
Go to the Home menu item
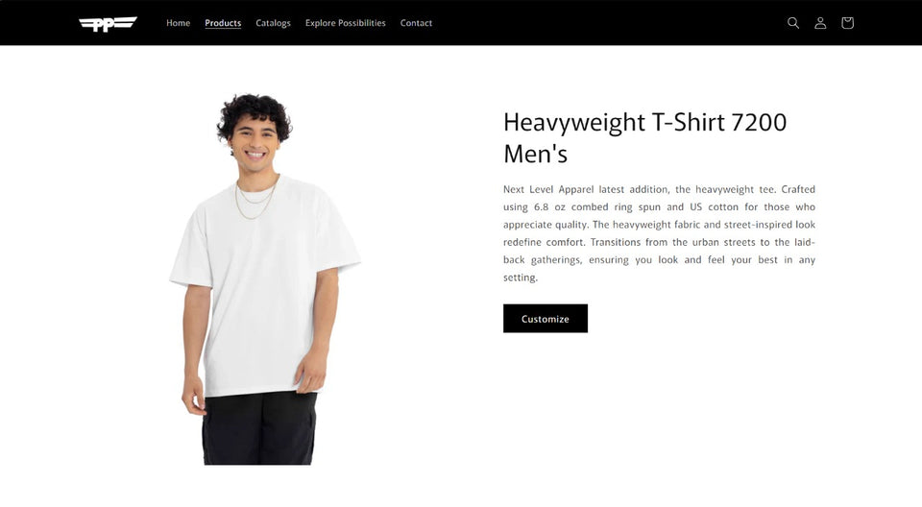pyautogui.click(x=179, y=23)
